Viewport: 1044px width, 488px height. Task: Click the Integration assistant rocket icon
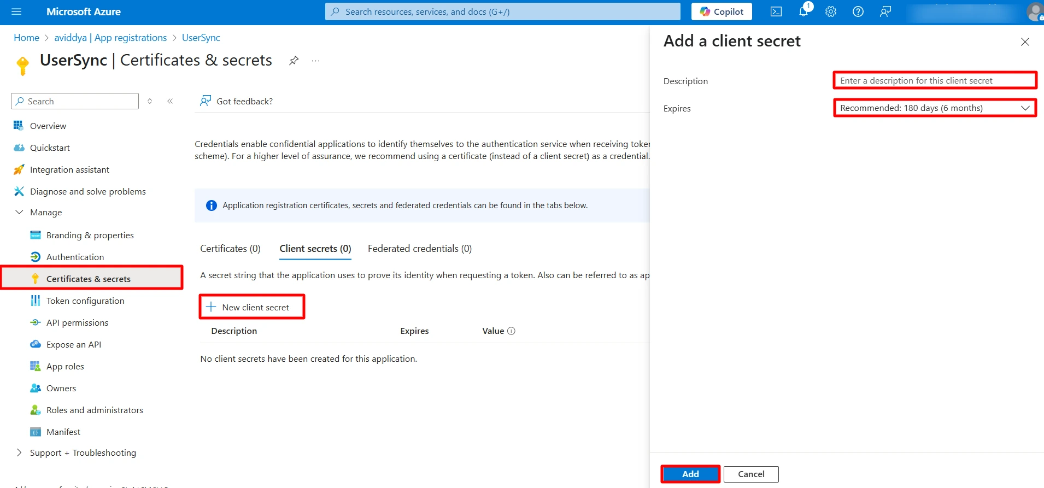coord(19,169)
